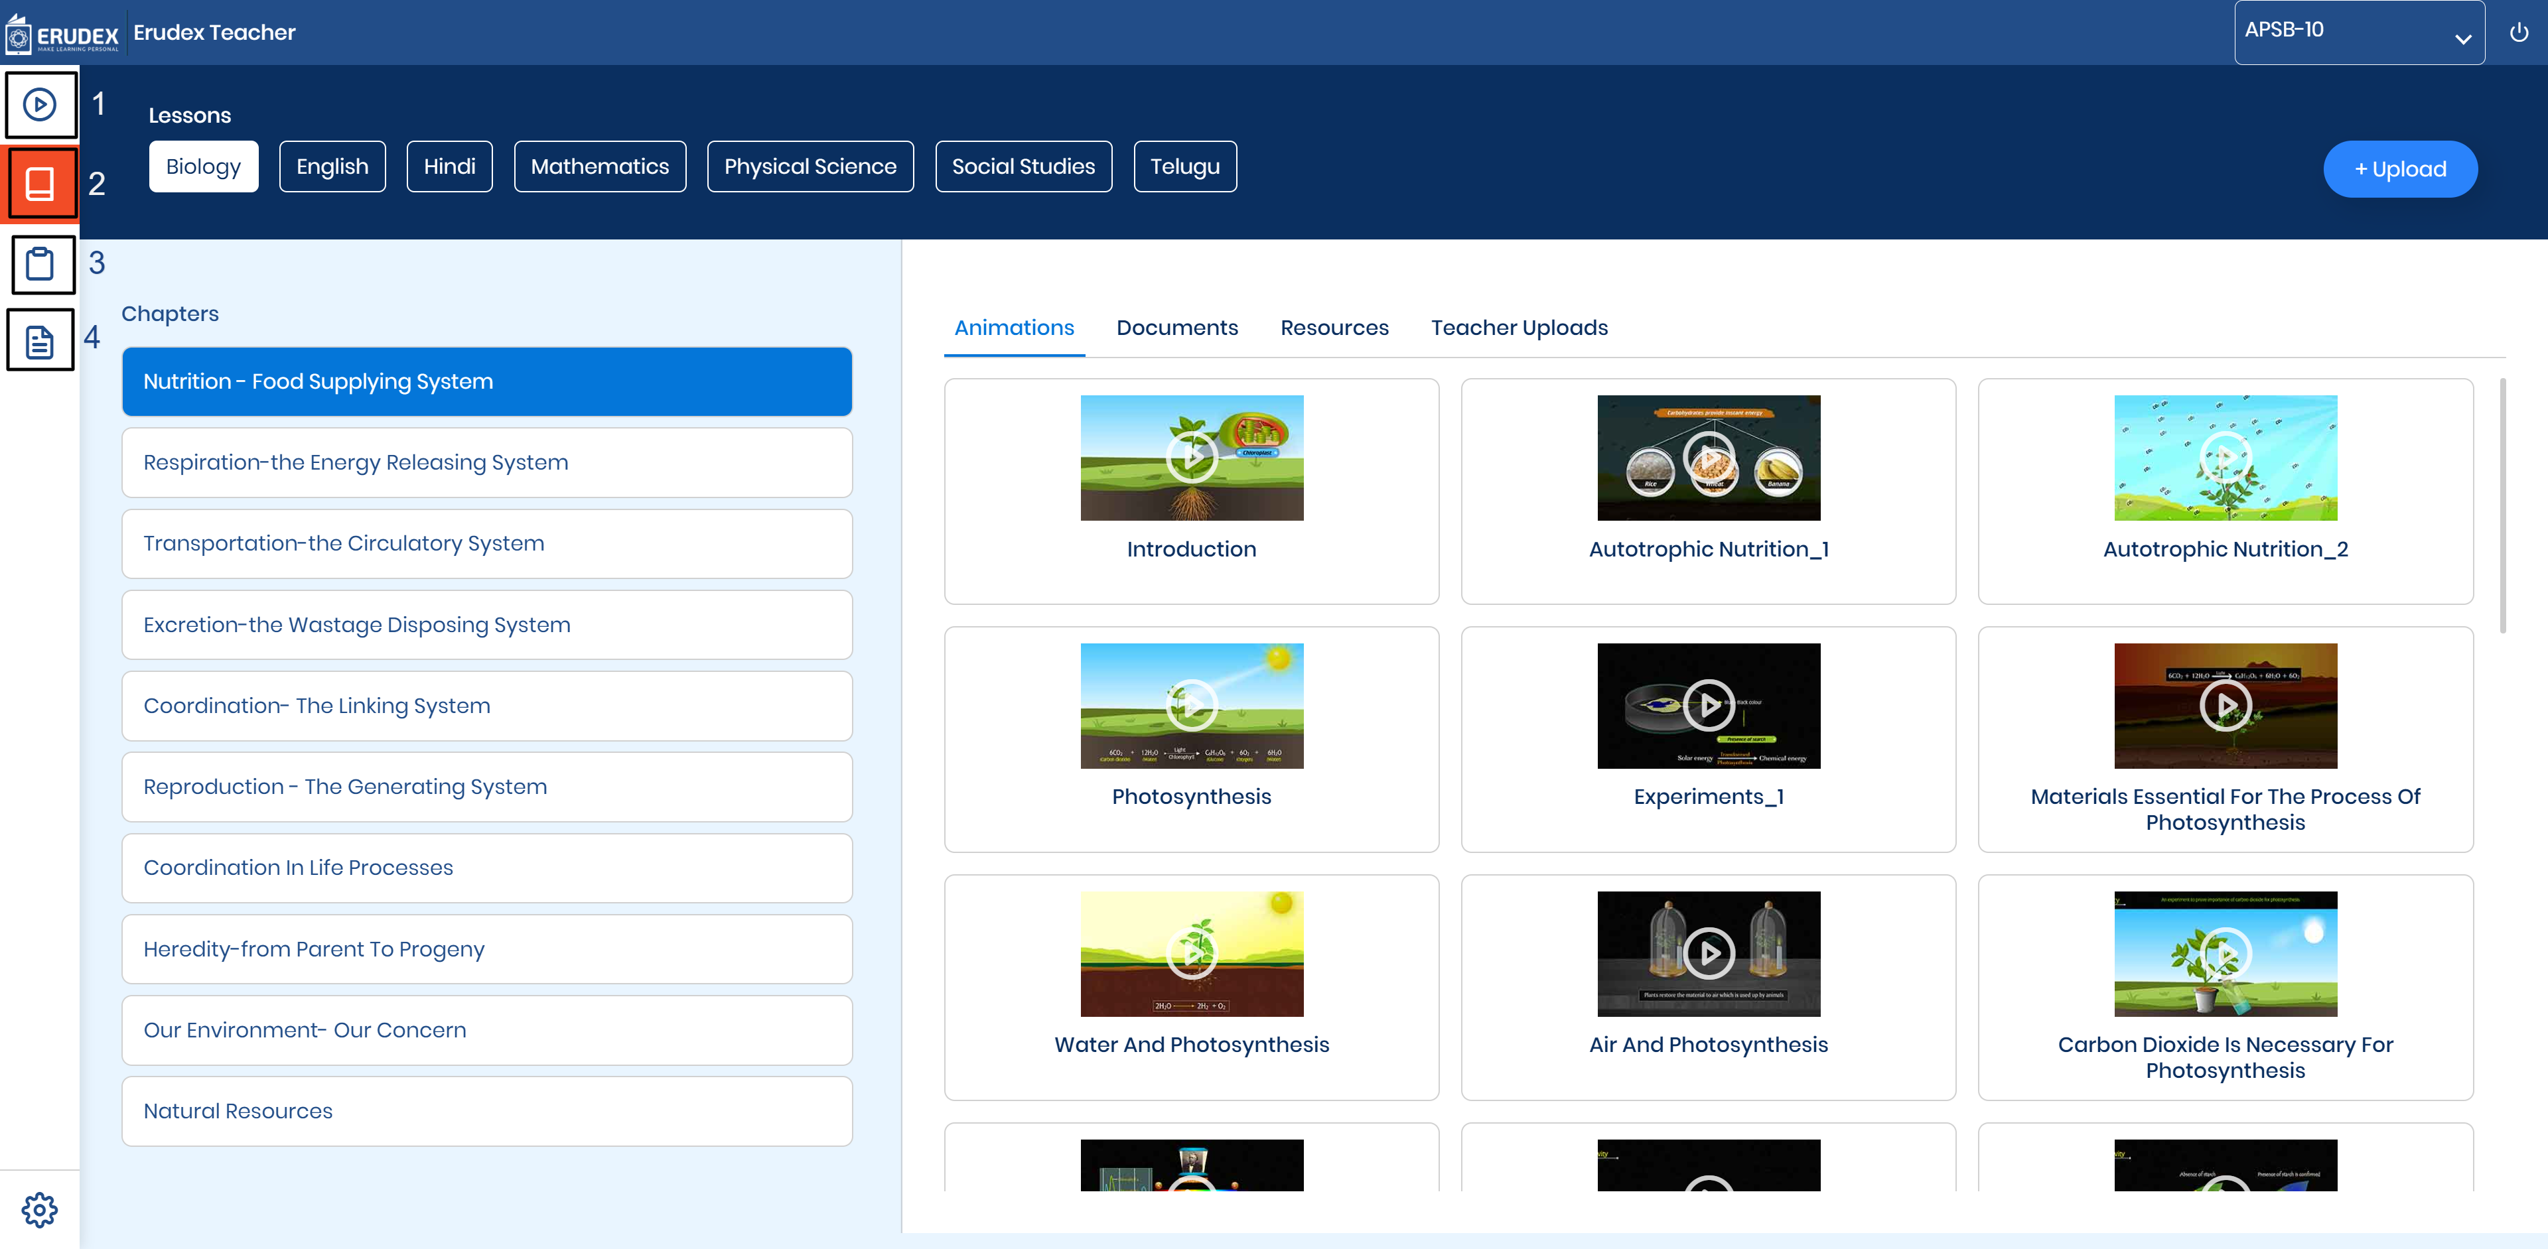Select the red book Lessons sidebar icon
This screenshot has width=2548, height=1249.
(40, 184)
